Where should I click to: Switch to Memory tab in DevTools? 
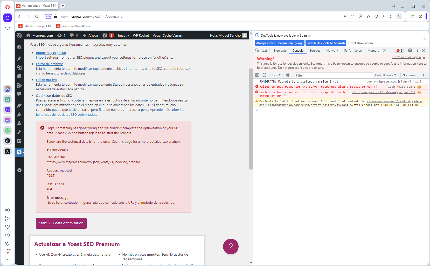tap(373, 50)
